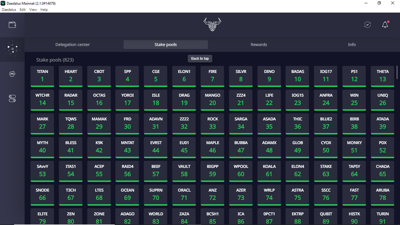Viewport: 400px width, 225px height.
Task: Select the ORACL stake pool tile
Action: 184,195
